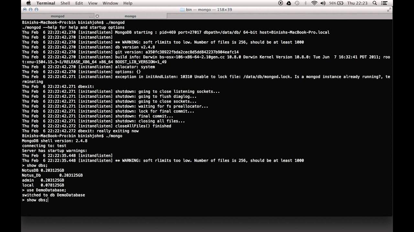
Task: Click the 'shutdown: going to flush diaglog...' line
Action: click(x=109, y=96)
